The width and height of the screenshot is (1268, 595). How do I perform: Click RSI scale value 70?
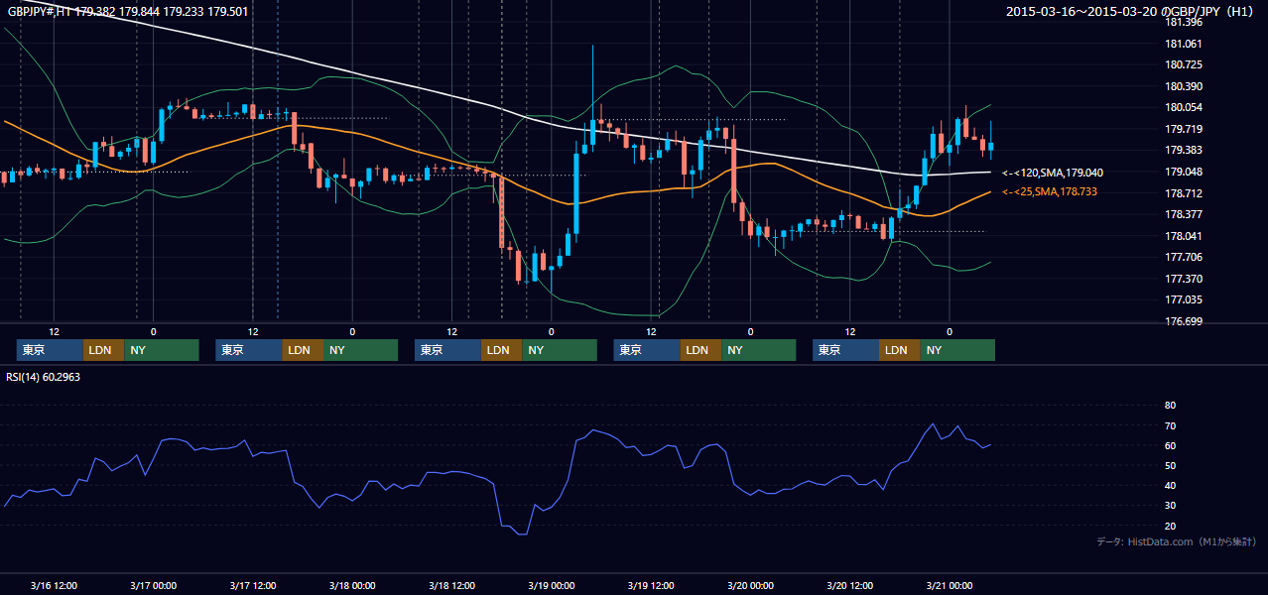pos(1170,425)
